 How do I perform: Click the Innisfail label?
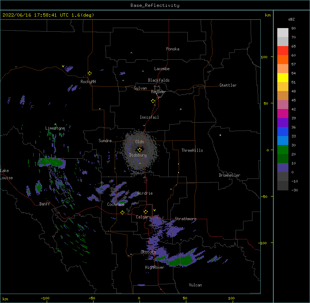[149, 117]
